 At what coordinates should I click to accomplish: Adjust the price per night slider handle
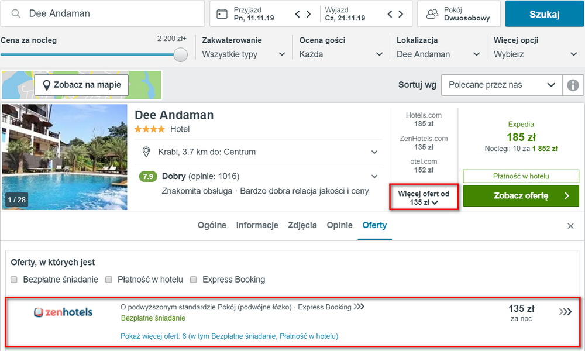181,54
